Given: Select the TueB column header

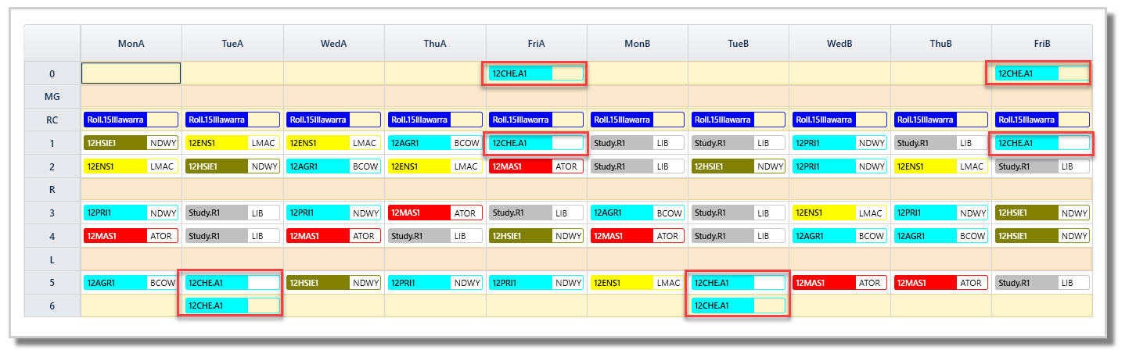Looking at the screenshot, I should coord(739,44).
